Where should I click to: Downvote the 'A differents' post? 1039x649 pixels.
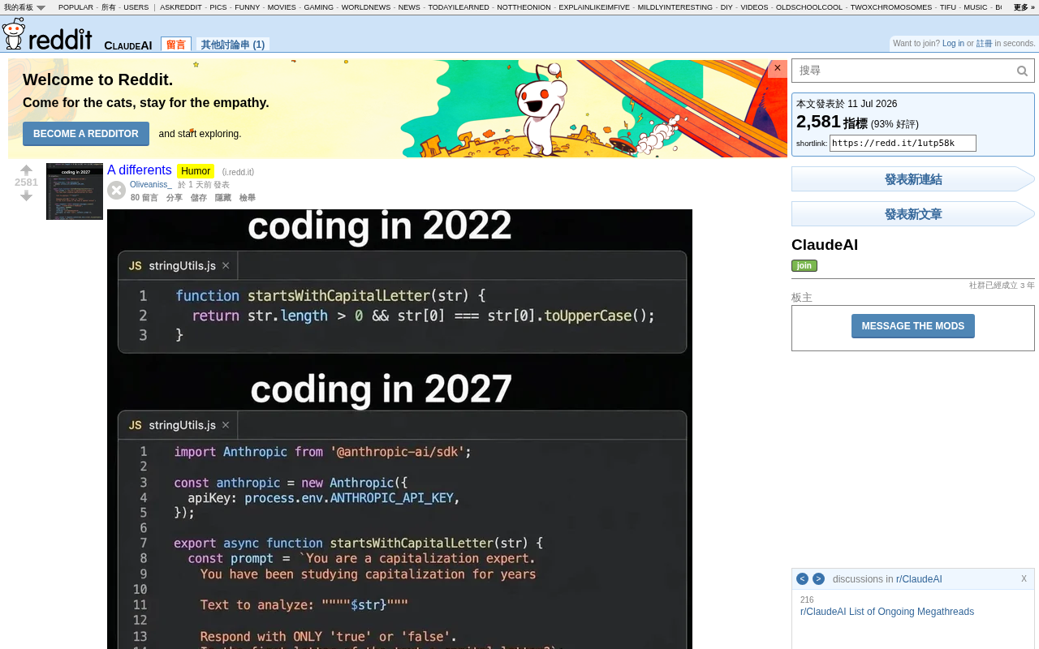(26, 196)
